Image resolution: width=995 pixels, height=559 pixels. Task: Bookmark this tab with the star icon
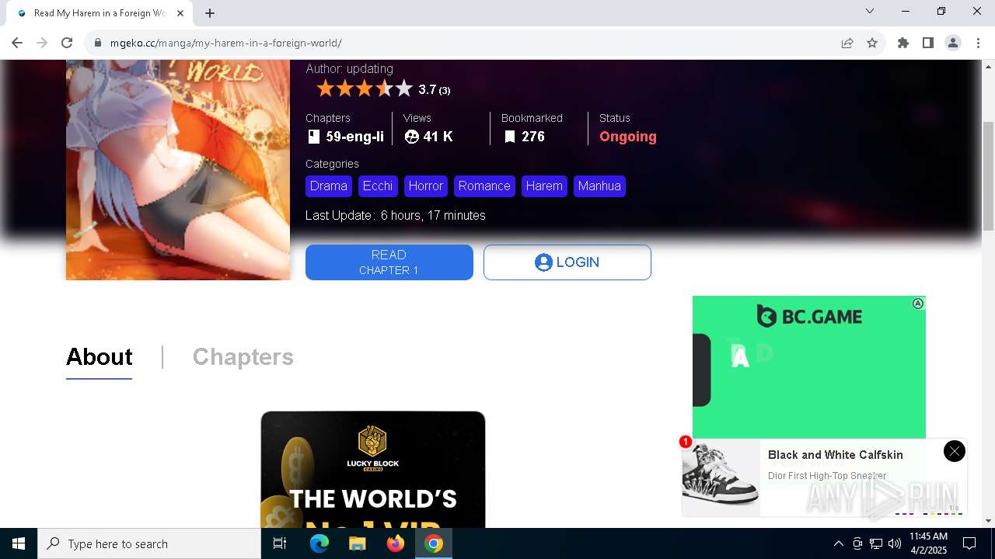tap(872, 43)
